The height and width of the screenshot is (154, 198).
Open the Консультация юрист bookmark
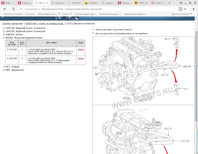[x=85, y=14]
